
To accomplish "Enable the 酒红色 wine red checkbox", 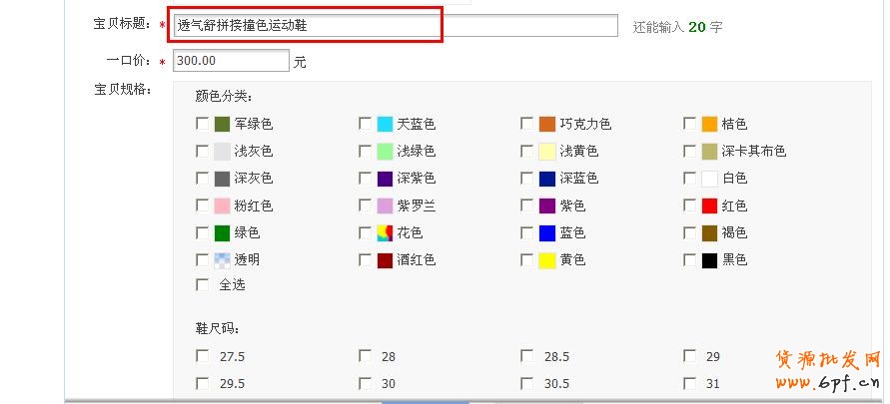I will pyautogui.click(x=366, y=260).
